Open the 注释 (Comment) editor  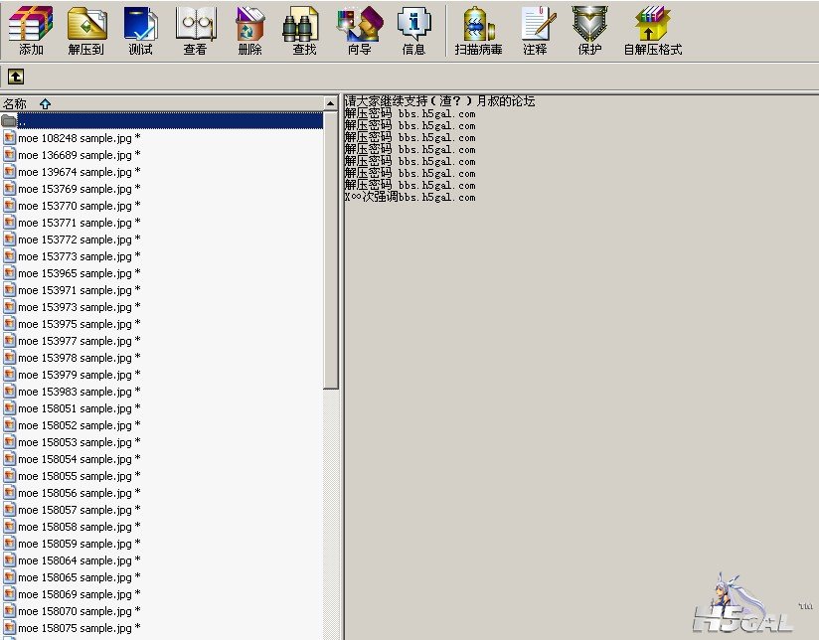(536, 30)
